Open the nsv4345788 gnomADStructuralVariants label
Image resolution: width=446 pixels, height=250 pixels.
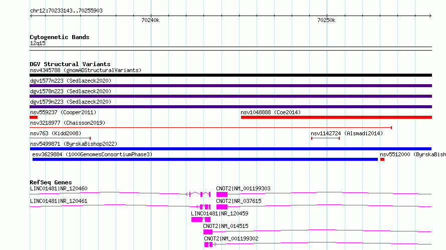coord(86,70)
